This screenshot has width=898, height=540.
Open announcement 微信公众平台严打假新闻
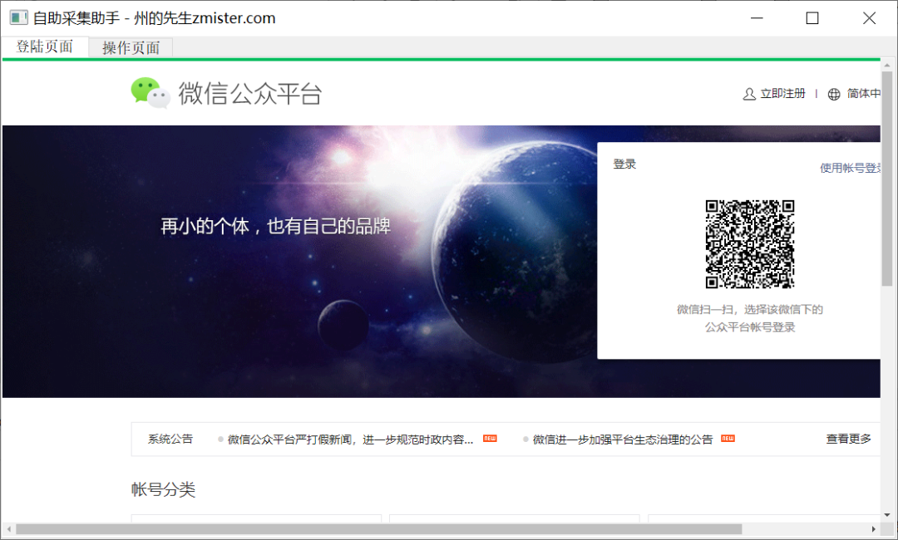pos(350,439)
